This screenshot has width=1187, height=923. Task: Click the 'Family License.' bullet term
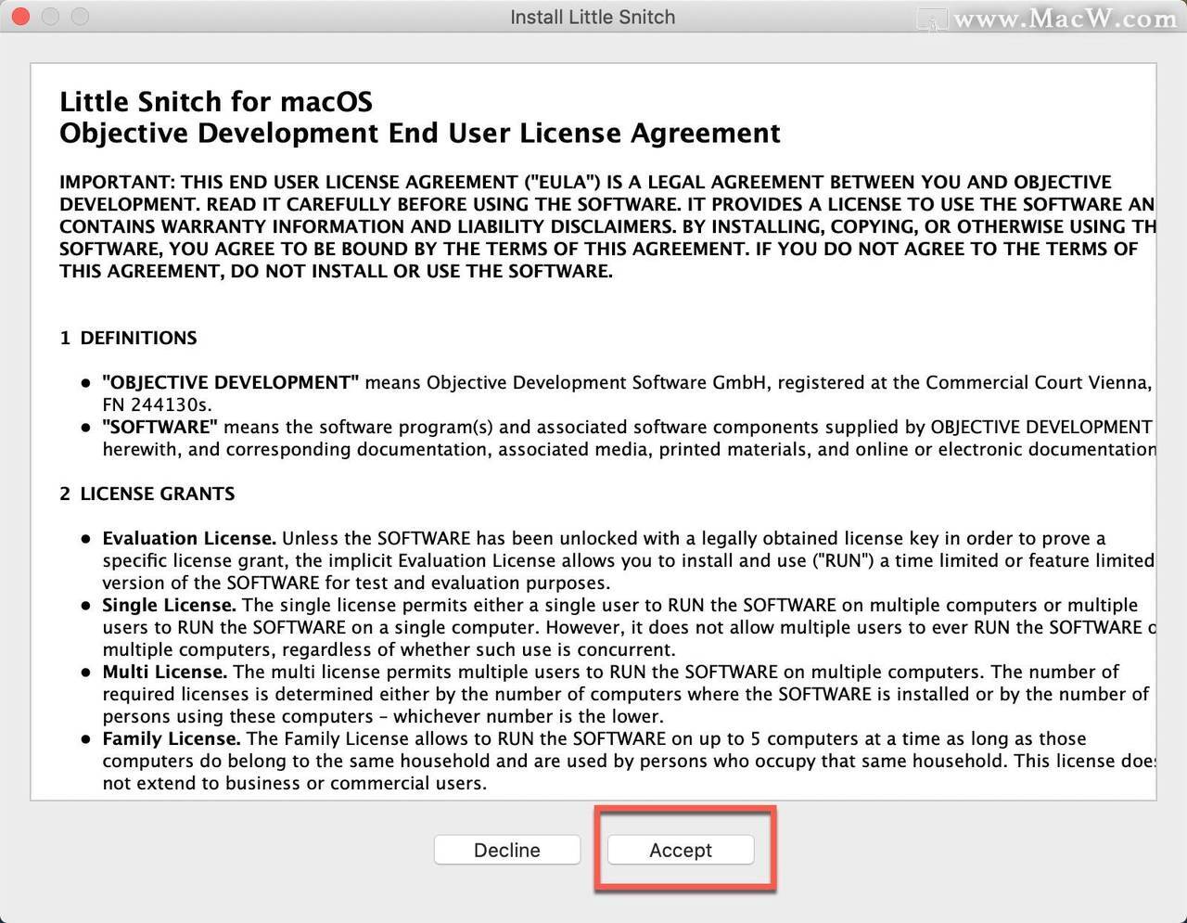[172, 738]
